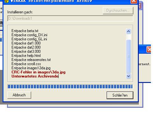
Task: Click the log scrollbar up arrow
Action: 128,31
